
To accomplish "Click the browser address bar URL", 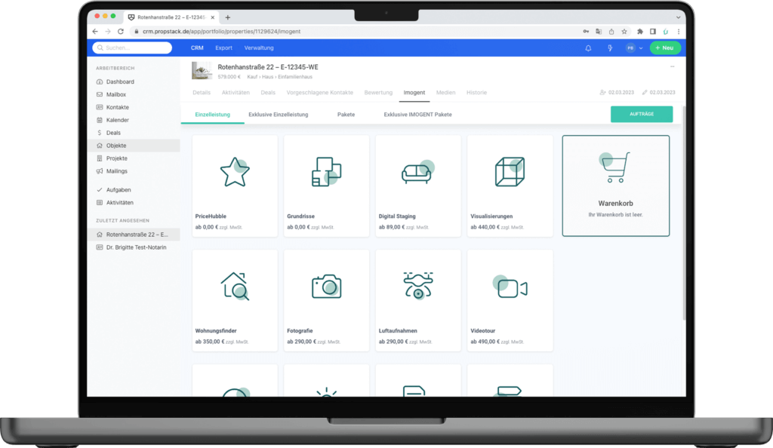I will tap(222, 32).
